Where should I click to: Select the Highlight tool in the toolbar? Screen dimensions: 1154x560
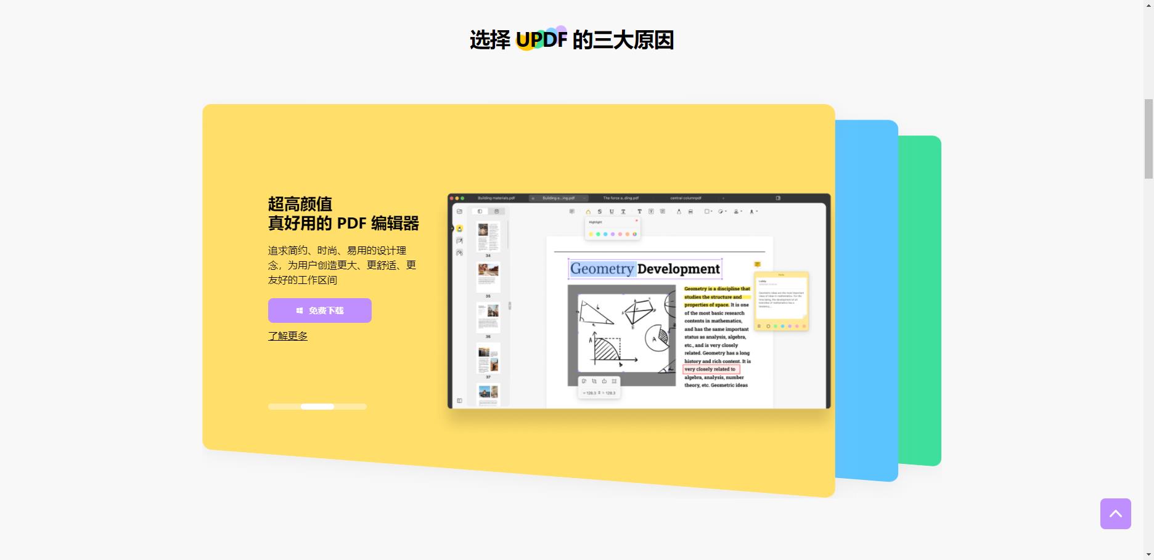pyautogui.click(x=589, y=211)
